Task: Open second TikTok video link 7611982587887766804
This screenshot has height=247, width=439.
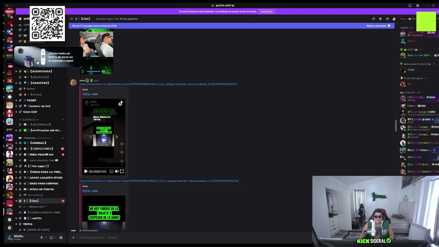Action: (159, 181)
